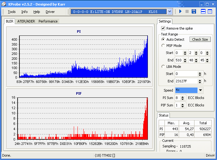Click the KProbe title bar app icon

(4, 4)
